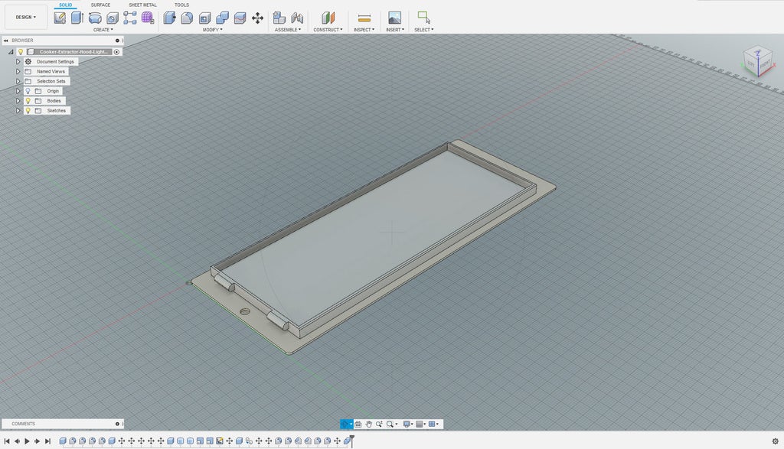The height and width of the screenshot is (449, 784).
Task: Open the Modify menu
Action: [x=212, y=30]
